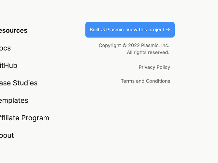
Task: Click the word 'Built' on blue button
Action: [x=94, y=30]
